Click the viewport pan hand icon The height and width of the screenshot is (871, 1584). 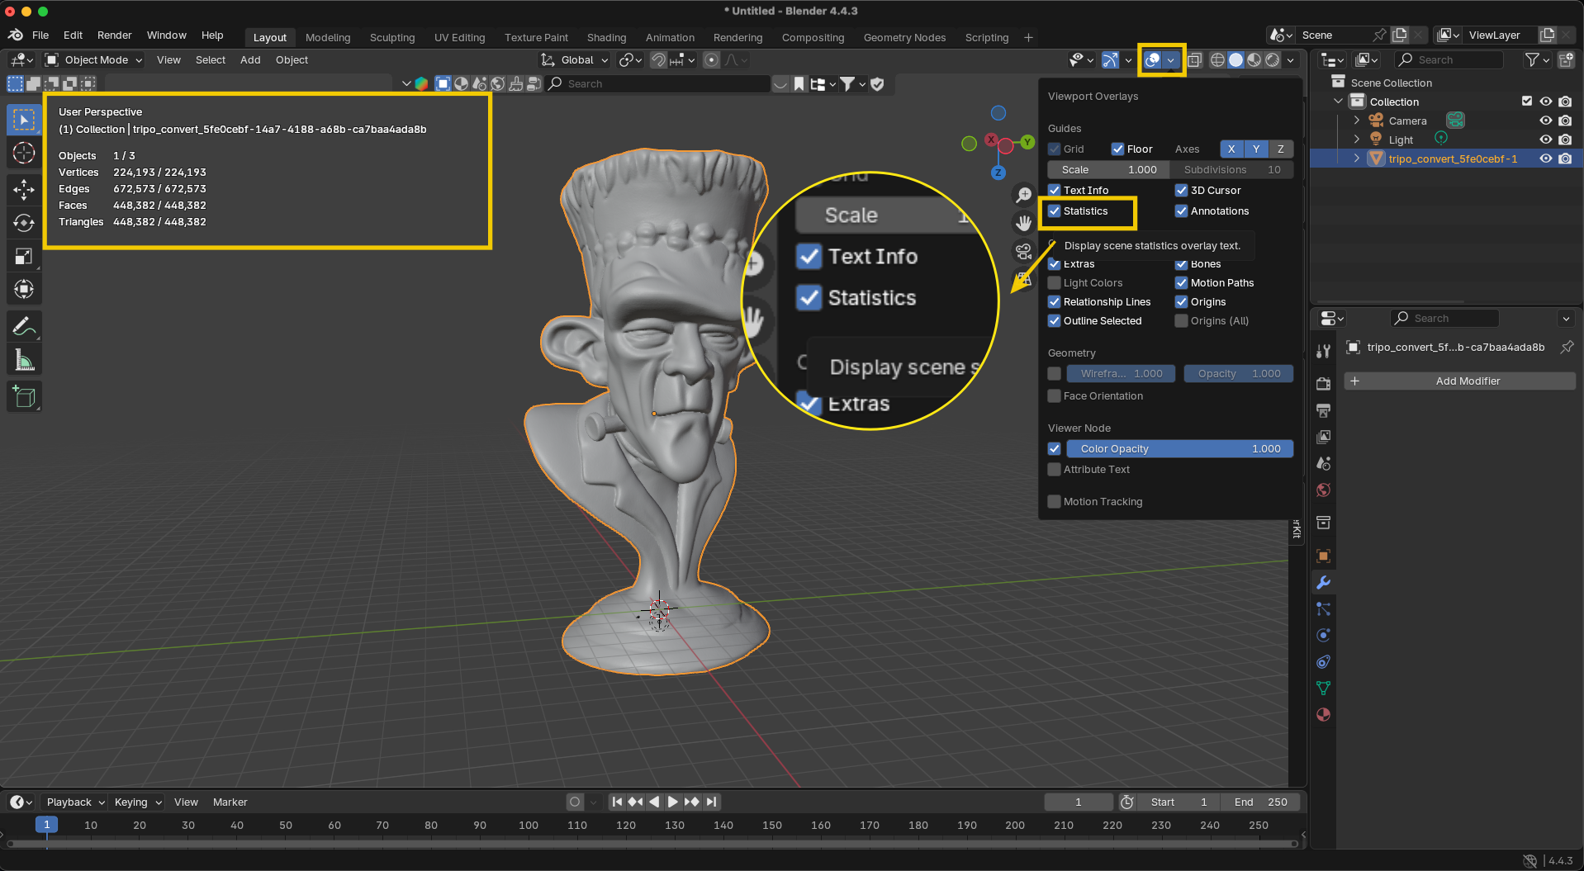click(1024, 223)
